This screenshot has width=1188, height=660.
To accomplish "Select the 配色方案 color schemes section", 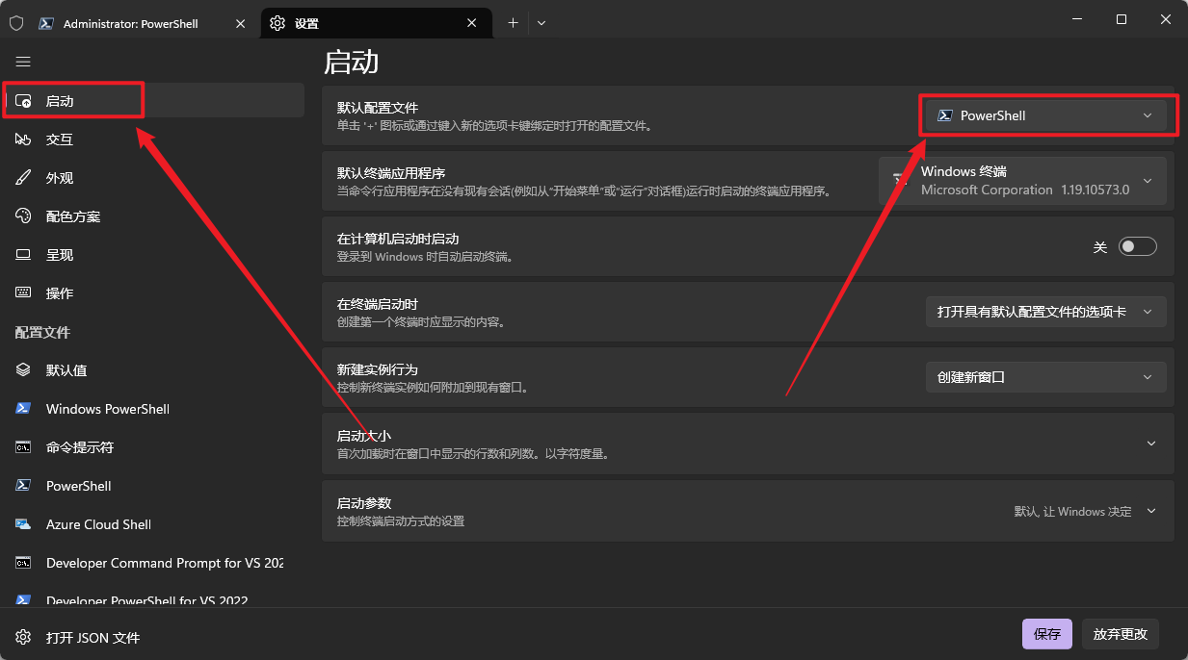I will (75, 216).
